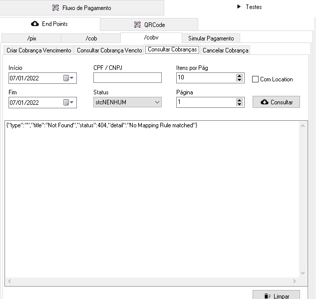The width and height of the screenshot is (316, 299).
Task: Enable the Com Location checkbox
Action: [255, 79]
